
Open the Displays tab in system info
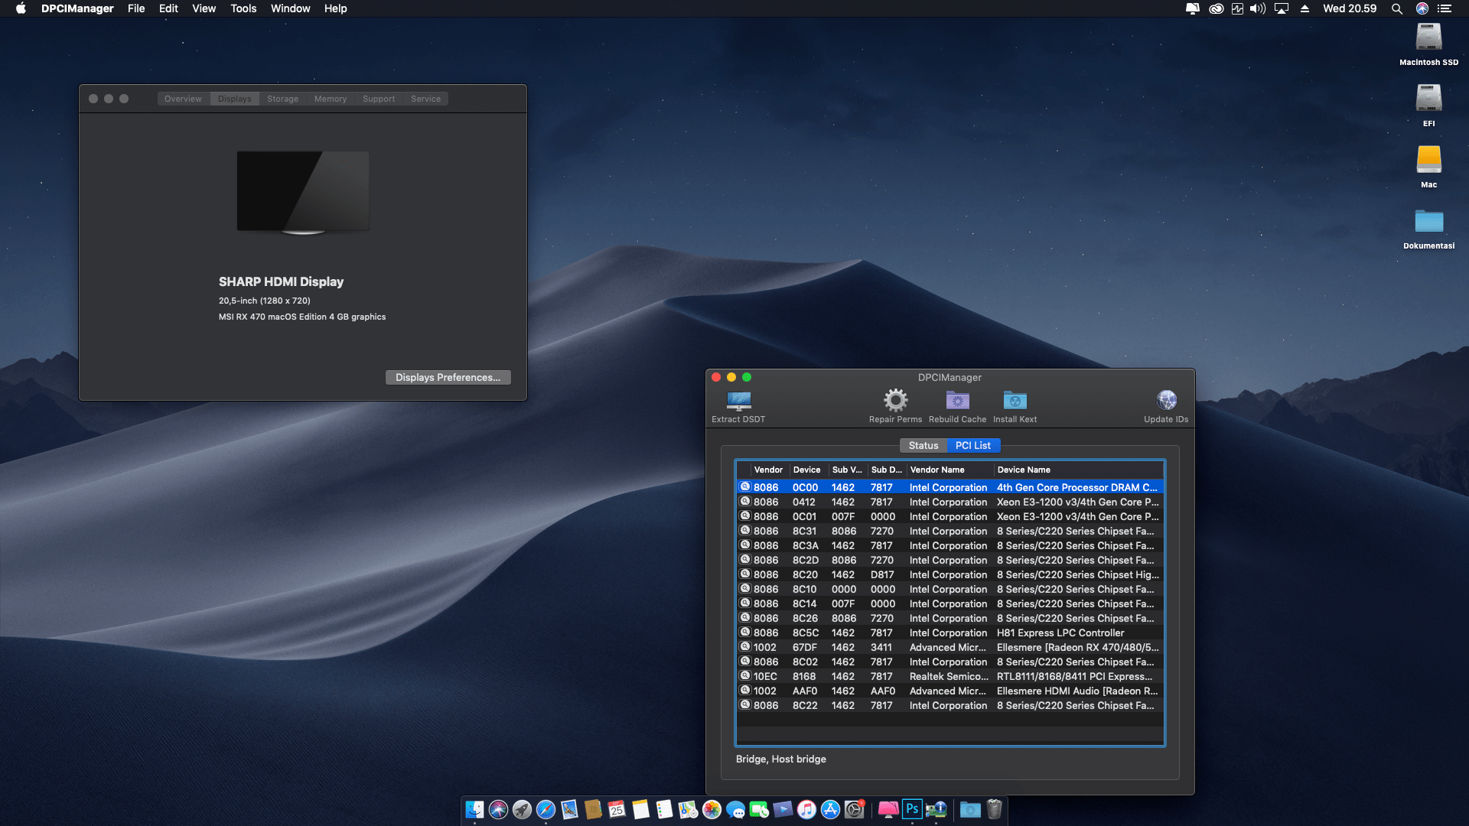coord(234,98)
